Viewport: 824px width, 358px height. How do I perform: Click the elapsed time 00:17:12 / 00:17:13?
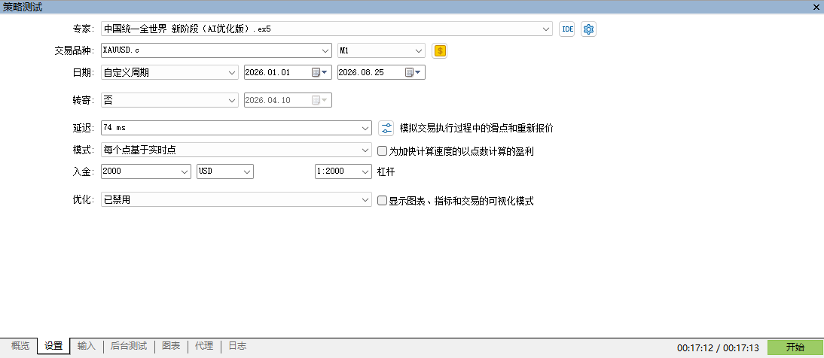pos(718,347)
